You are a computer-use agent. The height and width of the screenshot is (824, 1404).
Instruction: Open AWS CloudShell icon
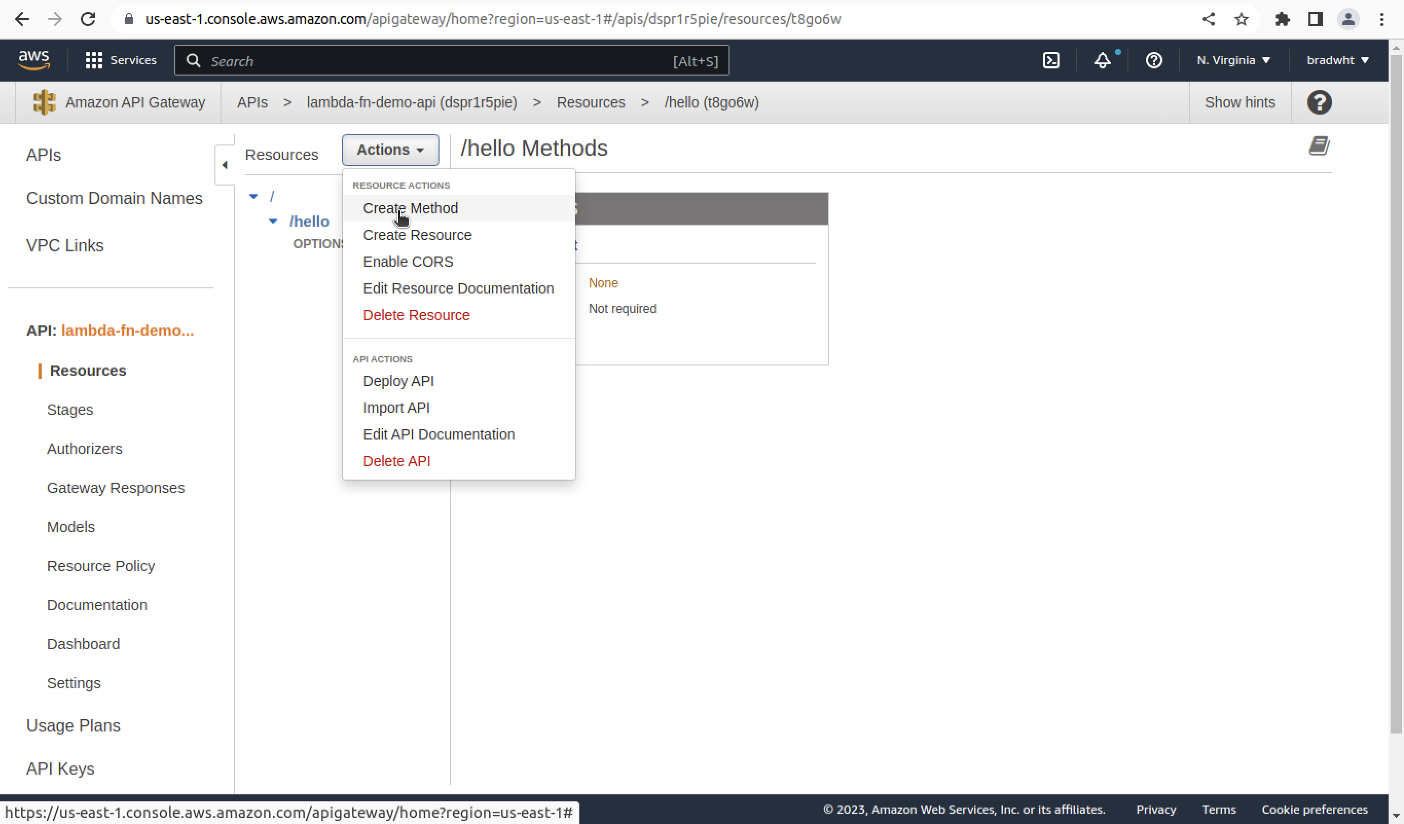pyautogui.click(x=1051, y=60)
